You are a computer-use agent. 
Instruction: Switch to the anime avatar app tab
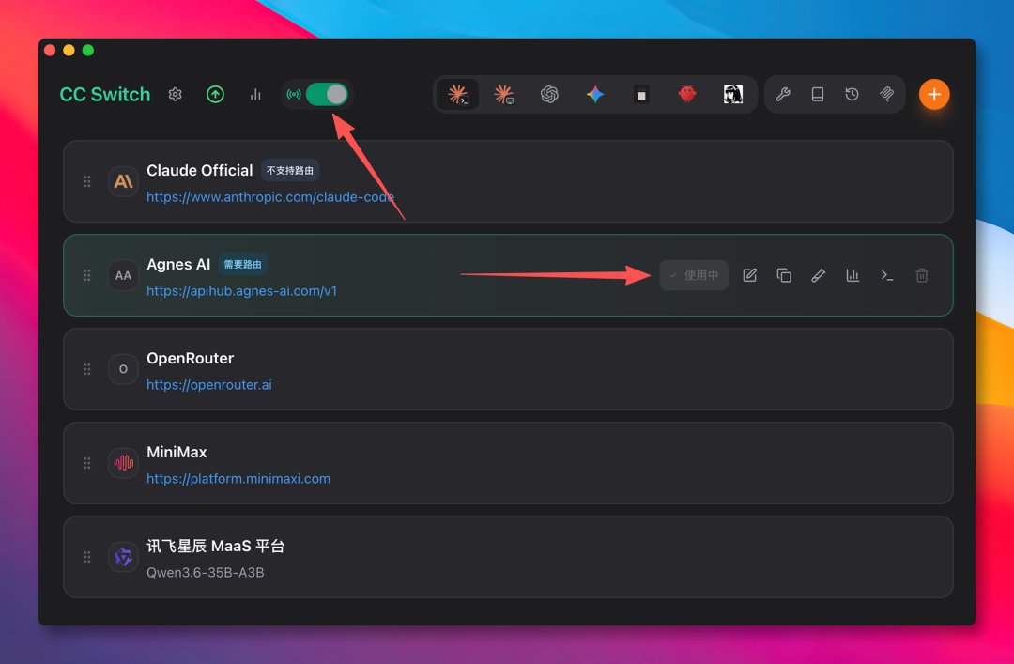click(732, 95)
